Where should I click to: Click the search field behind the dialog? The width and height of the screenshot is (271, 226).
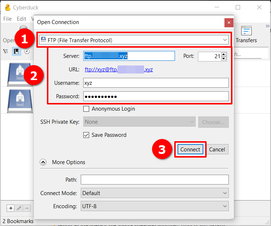point(248,54)
